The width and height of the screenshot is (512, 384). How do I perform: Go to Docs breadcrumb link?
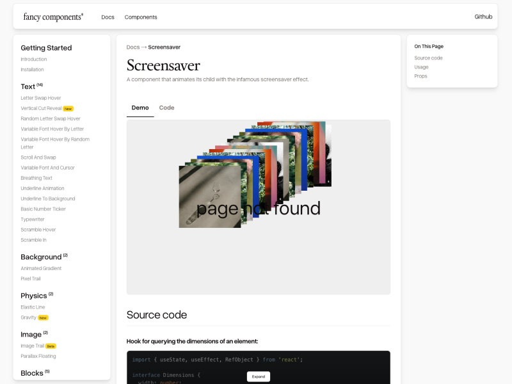133,47
